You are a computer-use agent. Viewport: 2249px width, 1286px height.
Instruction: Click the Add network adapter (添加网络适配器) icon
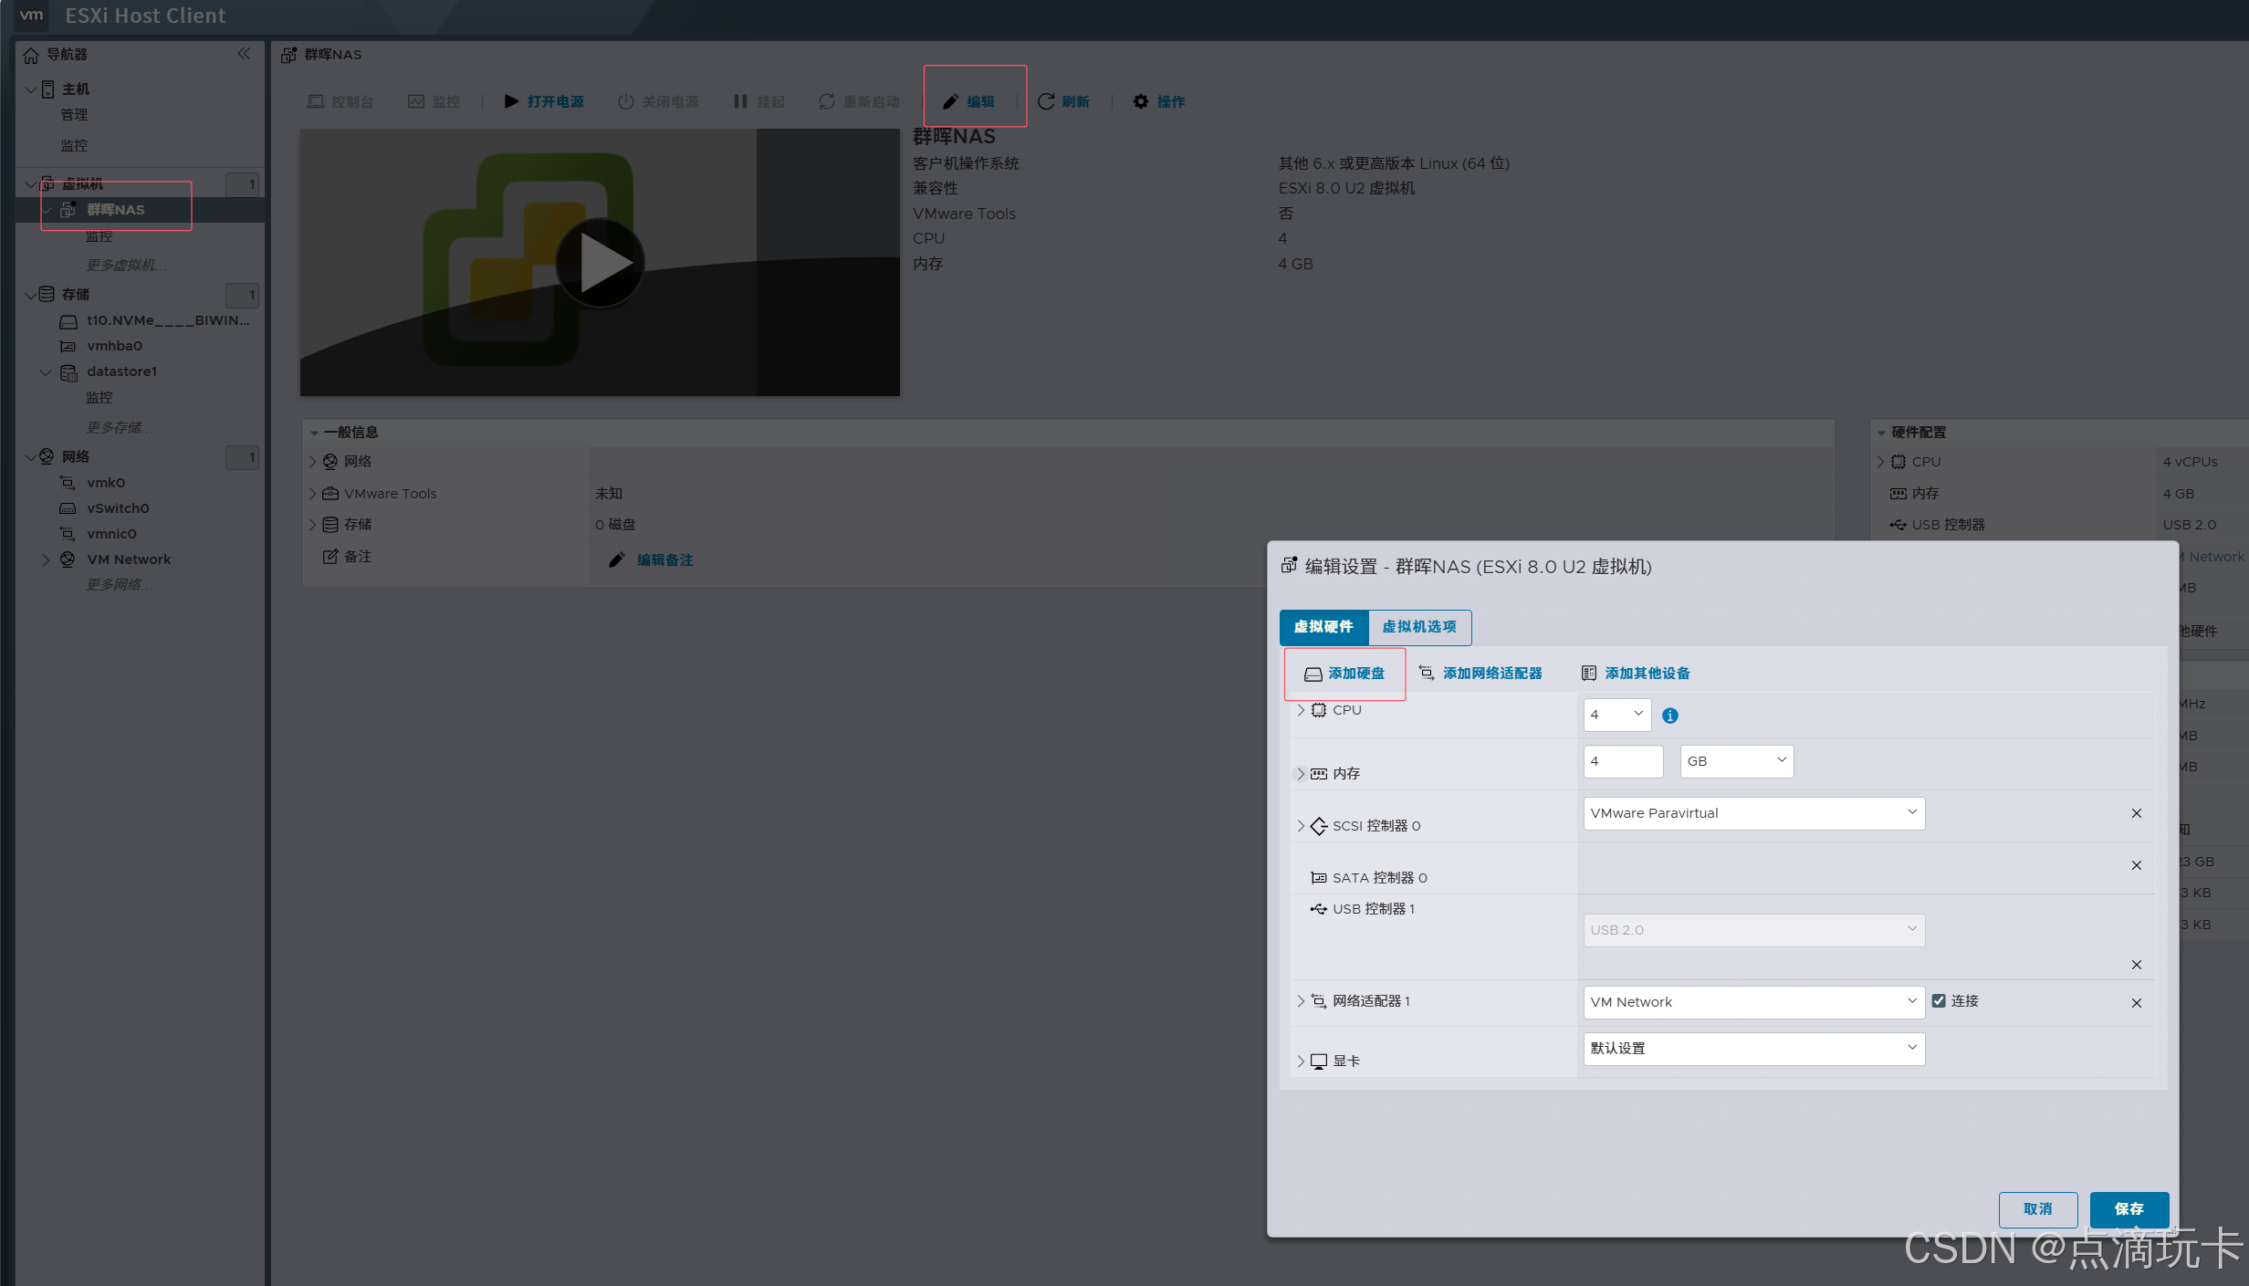[1427, 674]
